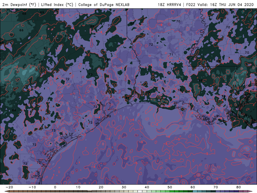Click the "Lifted Index (°C)" title text

coord(57,5)
